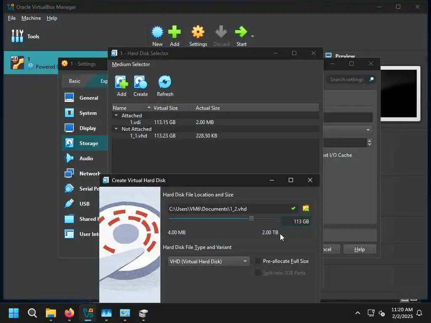Click folder icon to browse disk location
This screenshot has height=323, width=431.
pyautogui.click(x=306, y=209)
